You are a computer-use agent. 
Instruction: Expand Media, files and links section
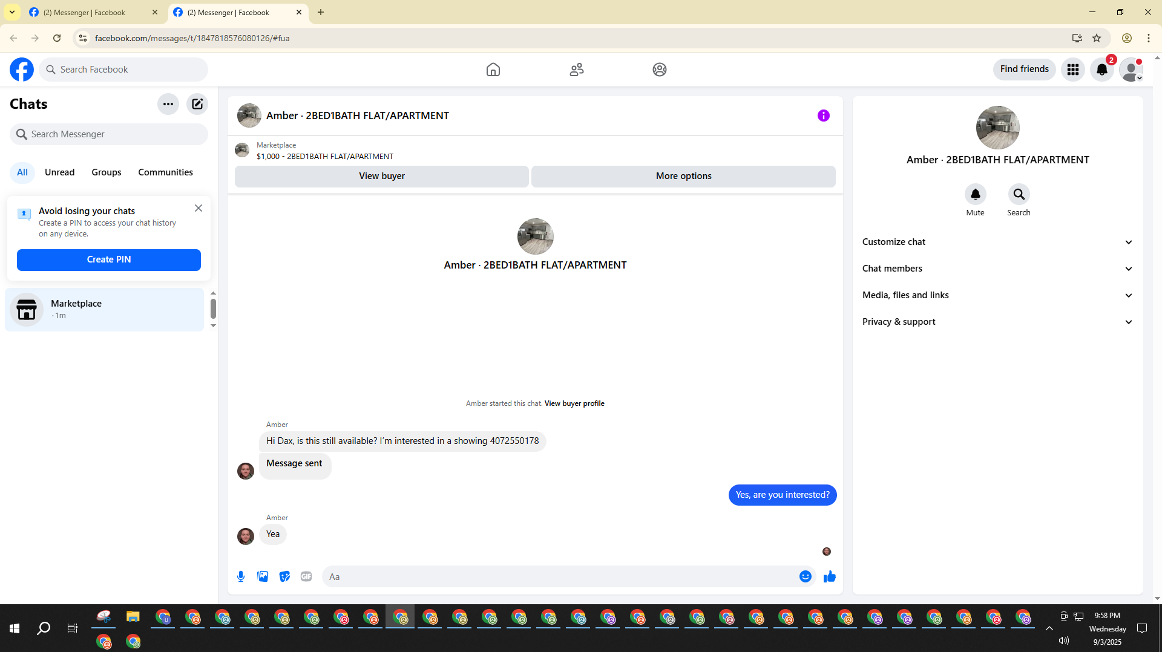[997, 295]
